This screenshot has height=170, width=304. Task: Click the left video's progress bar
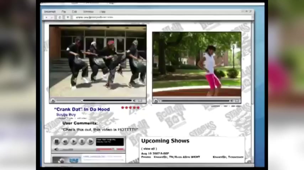click(x=94, y=101)
